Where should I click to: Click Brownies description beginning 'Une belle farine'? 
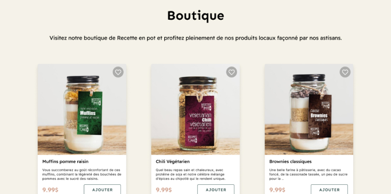[x=308, y=174]
